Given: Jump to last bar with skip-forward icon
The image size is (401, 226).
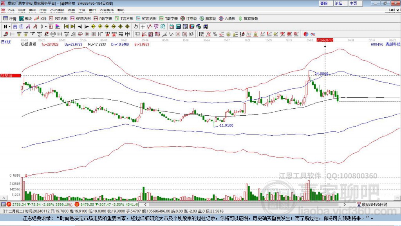Looking at the screenshot, I should point(73,27).
